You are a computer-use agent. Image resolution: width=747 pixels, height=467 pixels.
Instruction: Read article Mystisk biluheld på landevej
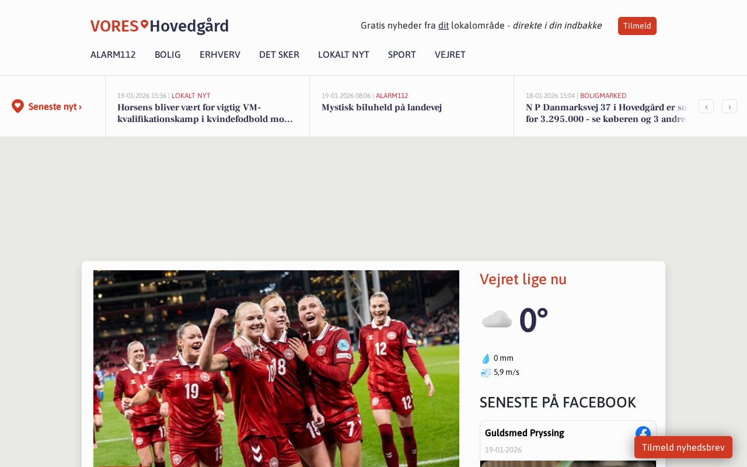point(382,107)
